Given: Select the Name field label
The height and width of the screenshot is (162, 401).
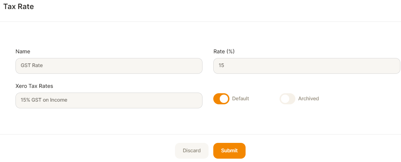Looking at the screenshot, I should 23,52.
